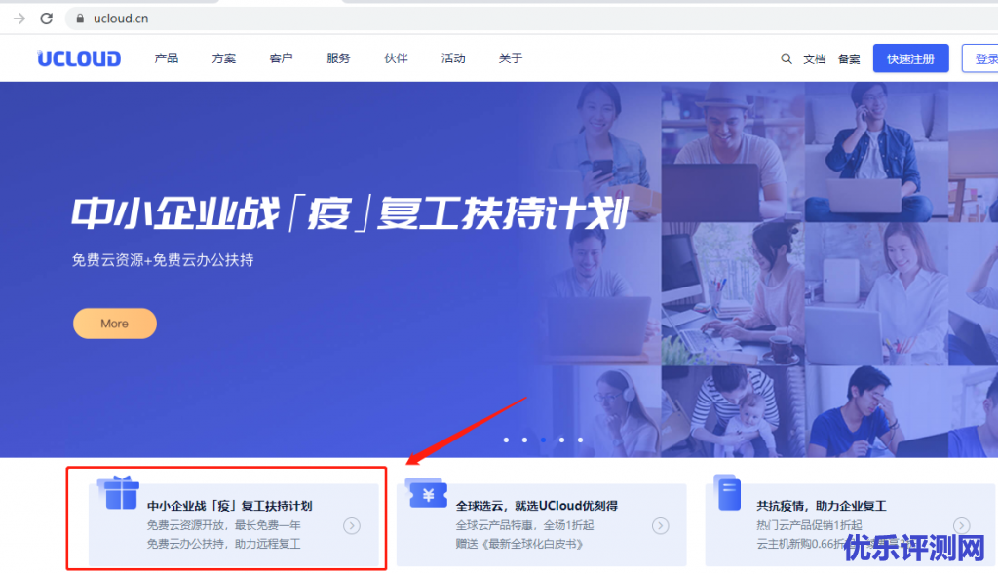Select the fifth carousel dot
The image size is (998, 574).
coord(580,440)
